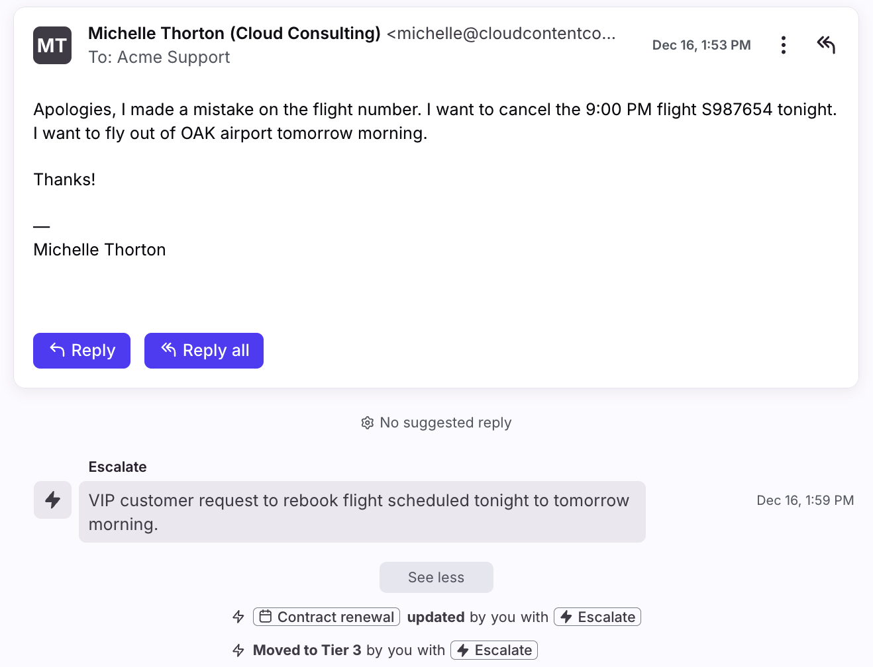The width and height of the screenshot is (873, 667).
Task: Click the lightning icon before Contract renewal
Action: 238,617
